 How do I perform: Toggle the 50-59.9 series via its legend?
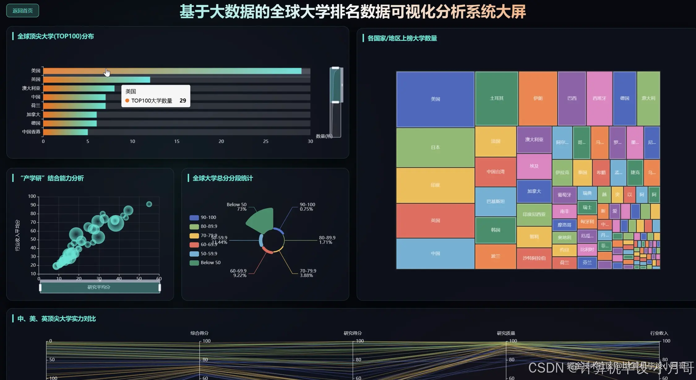click(194, 253)
